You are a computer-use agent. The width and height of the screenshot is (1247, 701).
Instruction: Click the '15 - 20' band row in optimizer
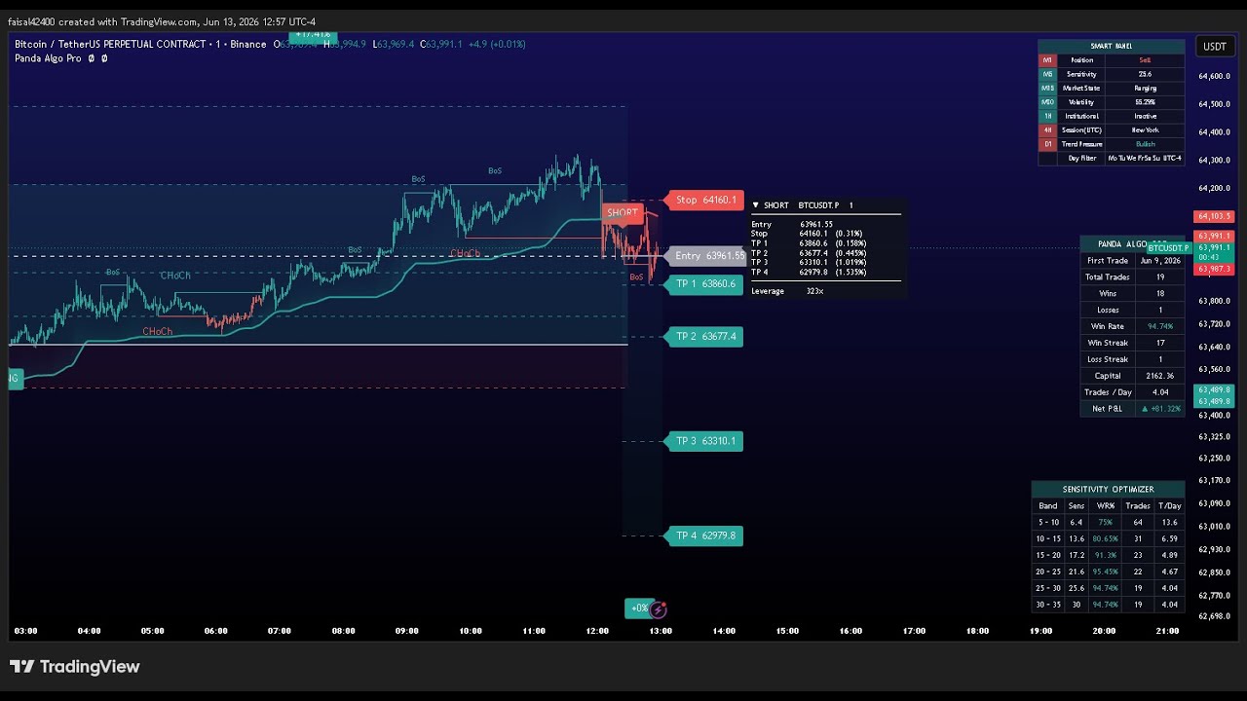click(1108, 556)
